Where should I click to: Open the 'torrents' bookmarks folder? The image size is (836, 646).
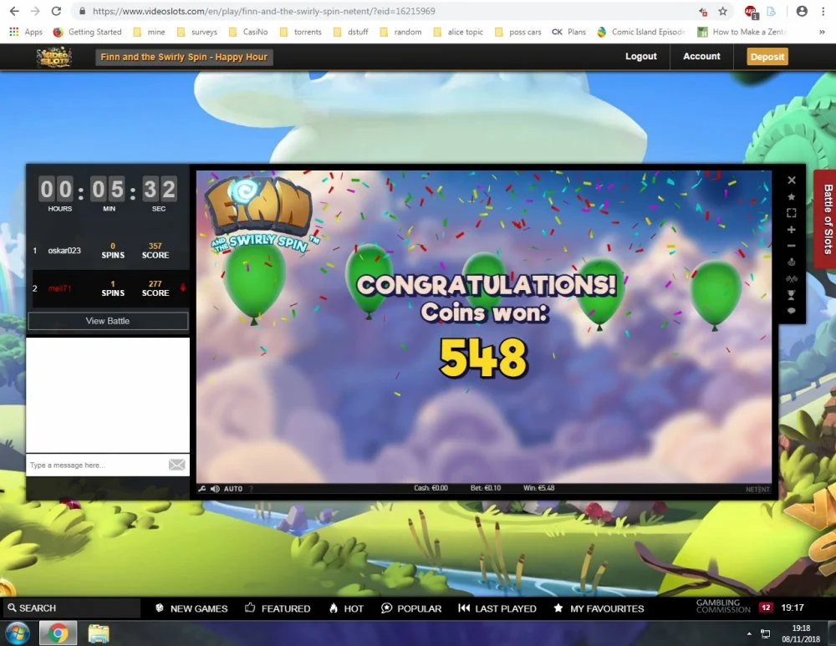tap(301, 32)
